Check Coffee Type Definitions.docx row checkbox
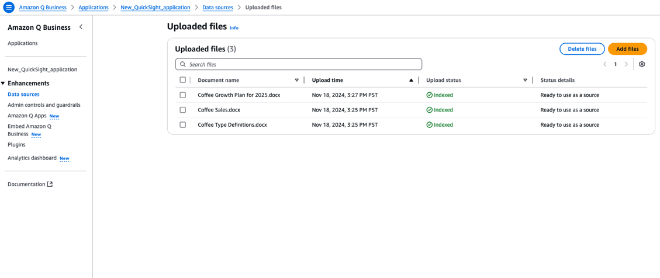Screen dimensions: 660x278 182,125
